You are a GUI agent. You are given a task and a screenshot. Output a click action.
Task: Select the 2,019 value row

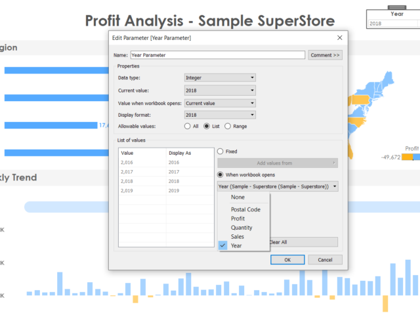pyautogui.click(x=166, y=190)
